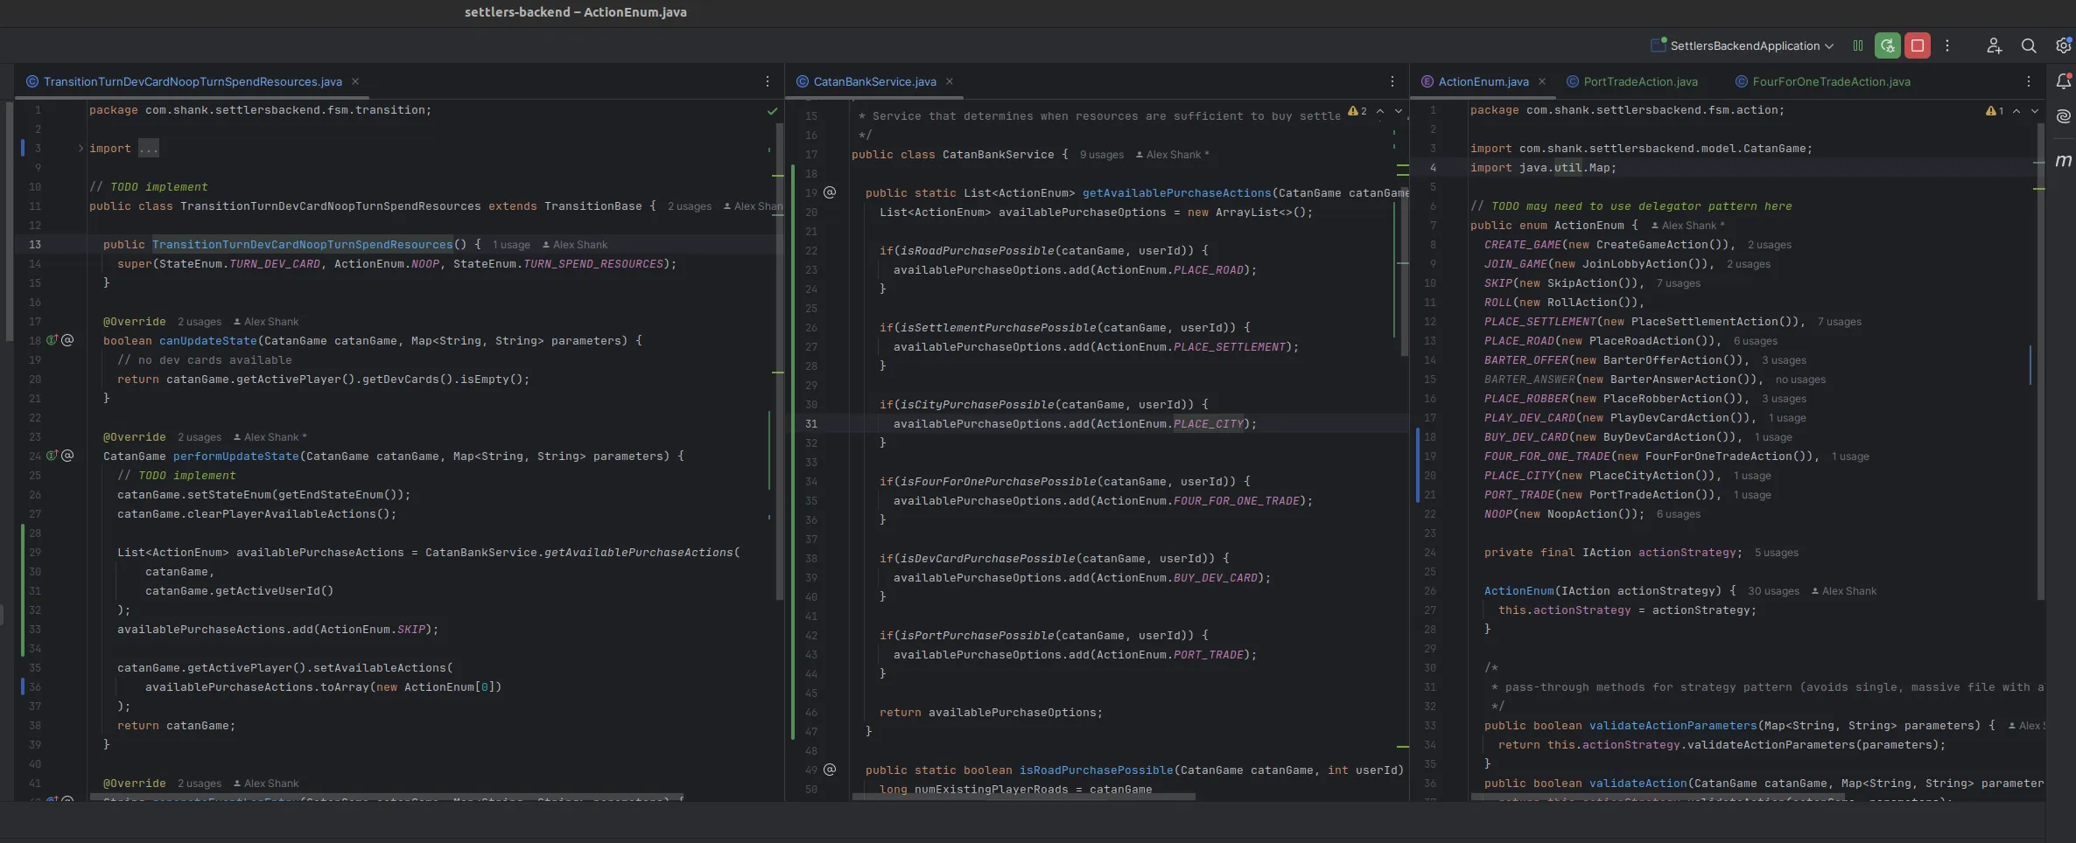Close the CatanBankService.java tab
The height and width of the screenshot is (843, 2076).
[x=949, y=81]
